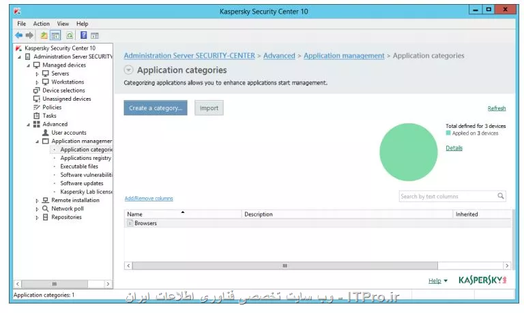Click Application management breadcrumb link
Image resolution: width=524 pixels, height=313 pixels.
coord(344,56)
